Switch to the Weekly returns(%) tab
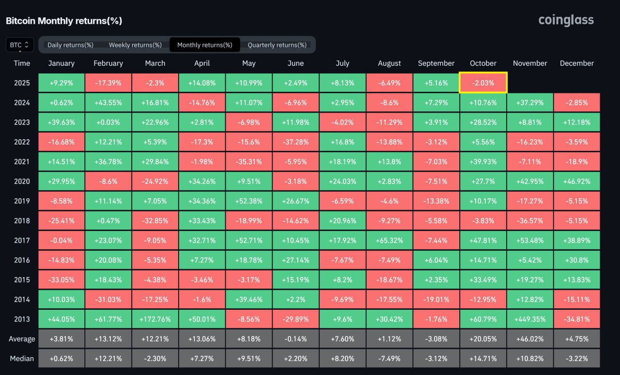 point(135,45)
